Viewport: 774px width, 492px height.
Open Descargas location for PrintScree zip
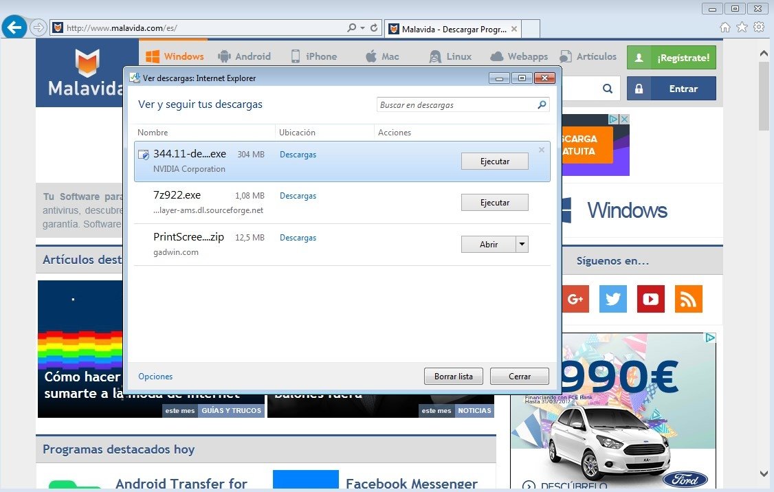(298, 238)
